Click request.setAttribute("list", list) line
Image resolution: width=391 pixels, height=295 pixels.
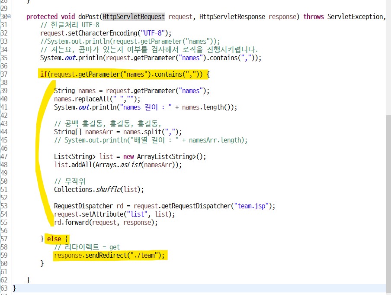pos(115,214)
